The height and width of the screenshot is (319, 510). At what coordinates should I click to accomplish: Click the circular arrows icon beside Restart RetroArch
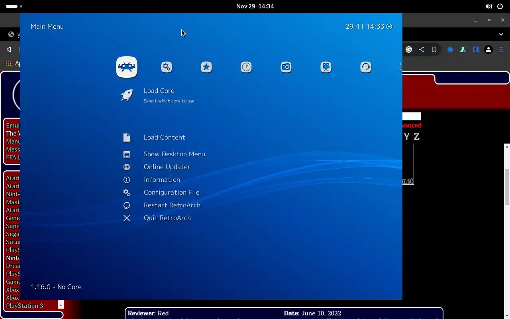pos(127,205)
